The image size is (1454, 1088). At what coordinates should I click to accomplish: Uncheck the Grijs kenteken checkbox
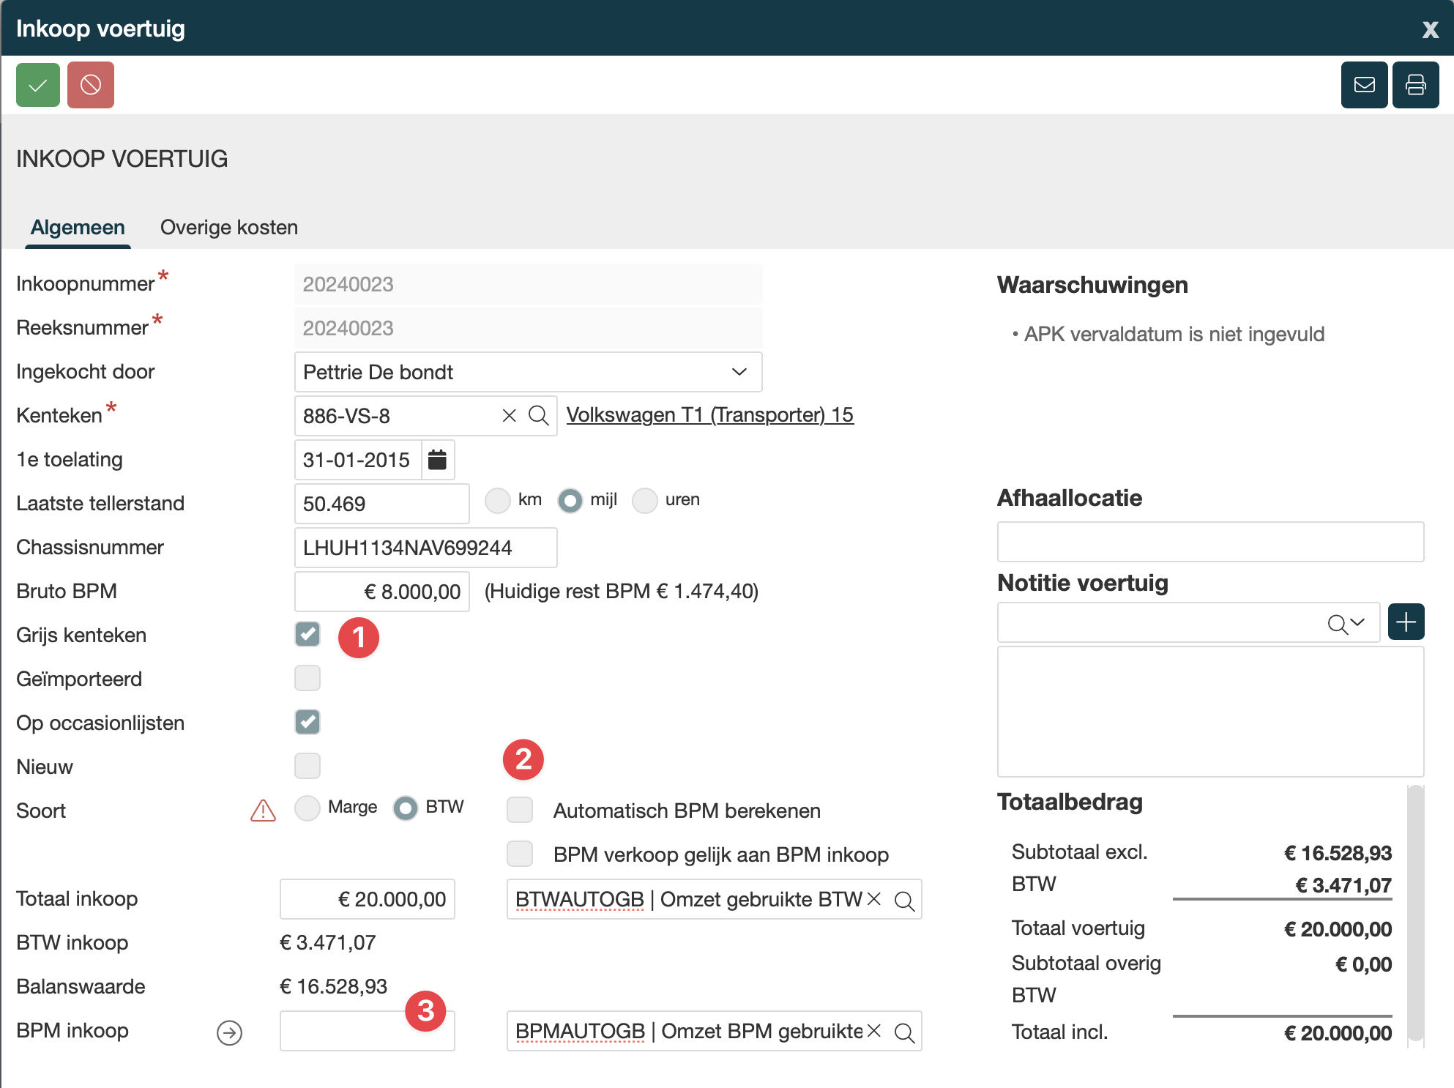[x=307, y=634]
